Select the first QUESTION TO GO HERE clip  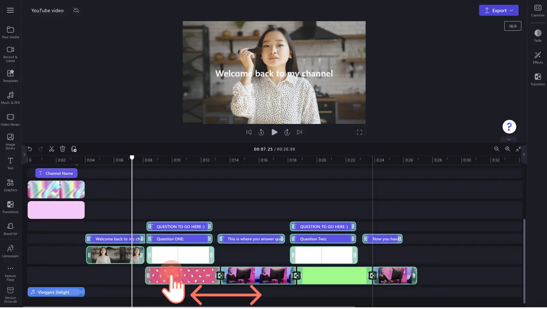[179, 226]
